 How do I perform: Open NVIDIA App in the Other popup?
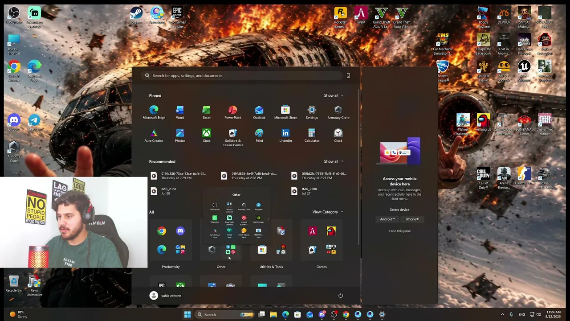258,219
